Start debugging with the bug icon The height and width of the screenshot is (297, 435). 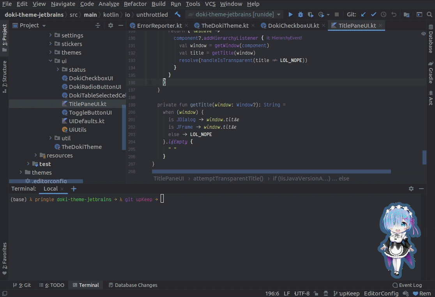300,14
